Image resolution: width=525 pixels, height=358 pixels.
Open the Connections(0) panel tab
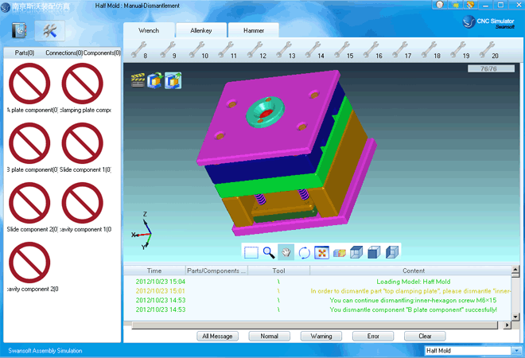click(x=64, y=53)
